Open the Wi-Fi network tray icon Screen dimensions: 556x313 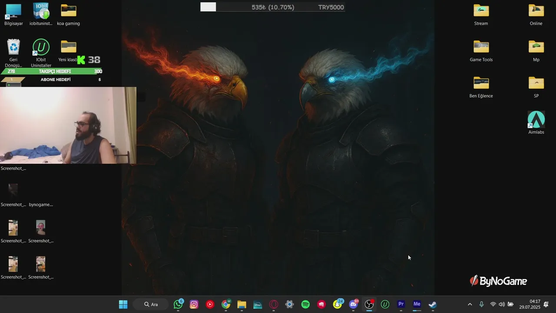[493, 304]
